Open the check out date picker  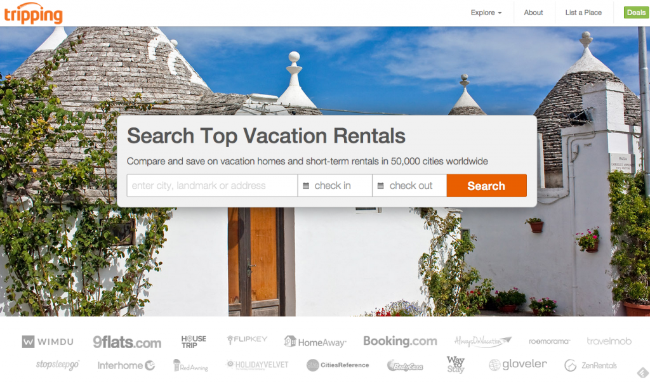point(409,186)
